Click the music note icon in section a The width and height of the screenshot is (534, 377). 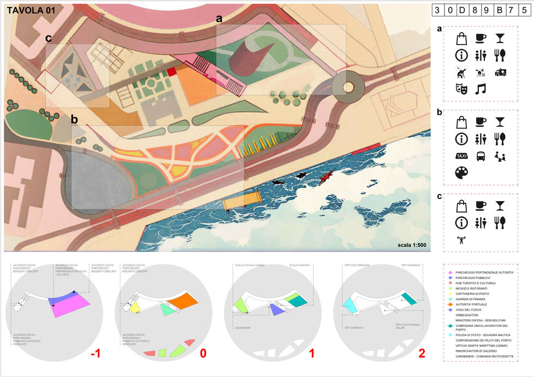[480, 89]
